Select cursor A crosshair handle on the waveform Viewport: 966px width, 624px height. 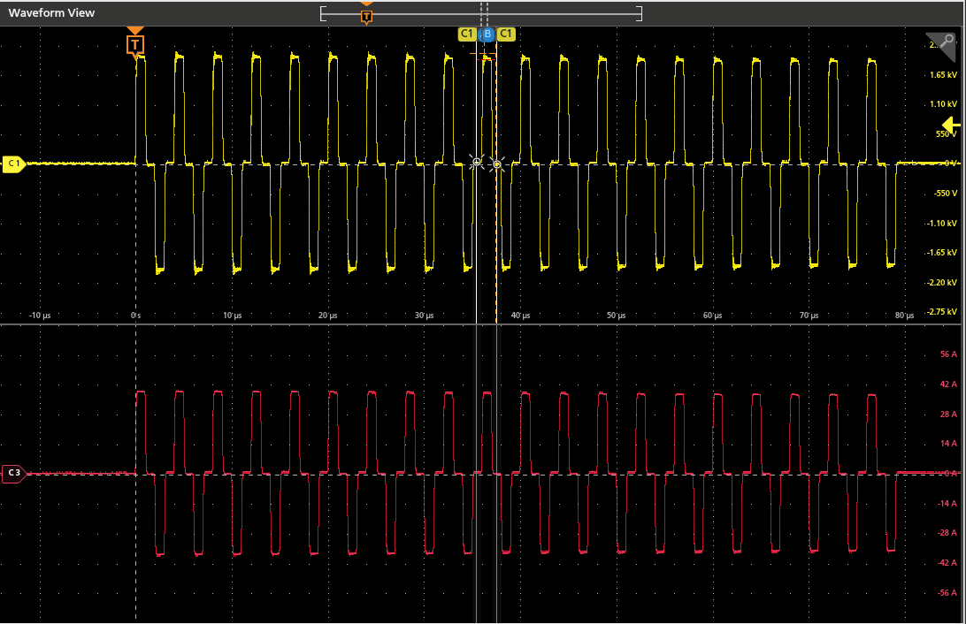(x=478, y=162)
